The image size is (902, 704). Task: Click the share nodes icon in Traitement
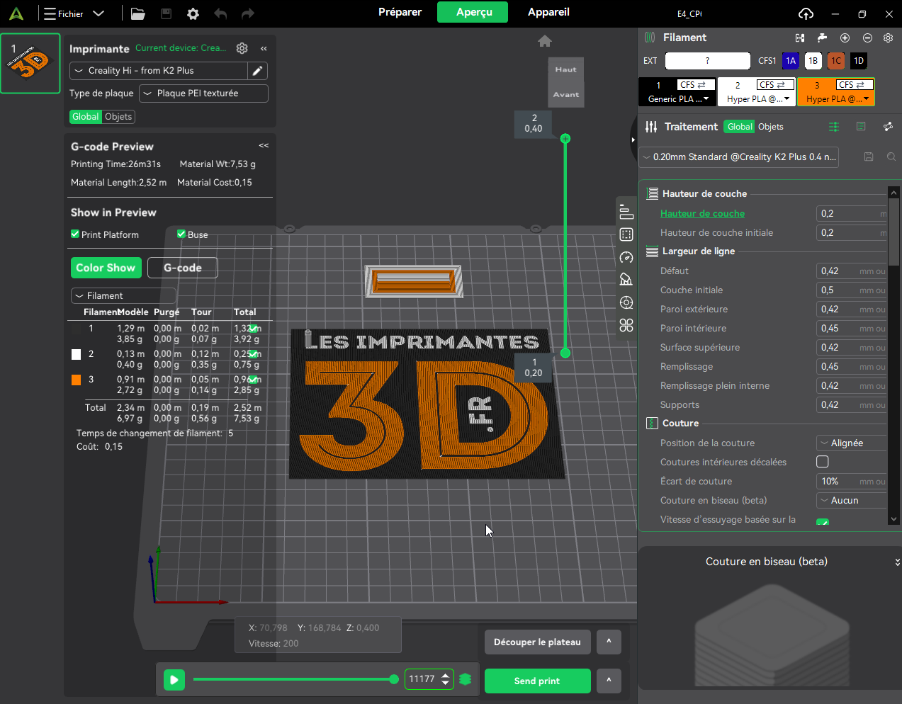point(888,127)
